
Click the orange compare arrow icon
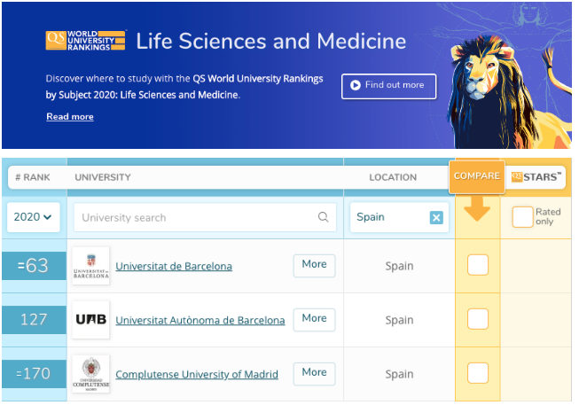(x=478, y=210)
